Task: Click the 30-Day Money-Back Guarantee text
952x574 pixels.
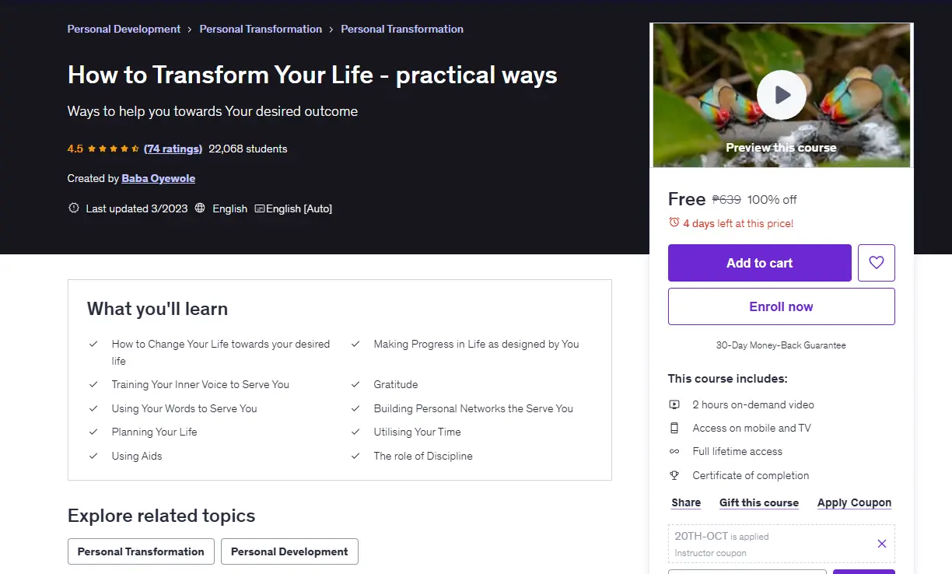Action: click(x=781, y=345)
